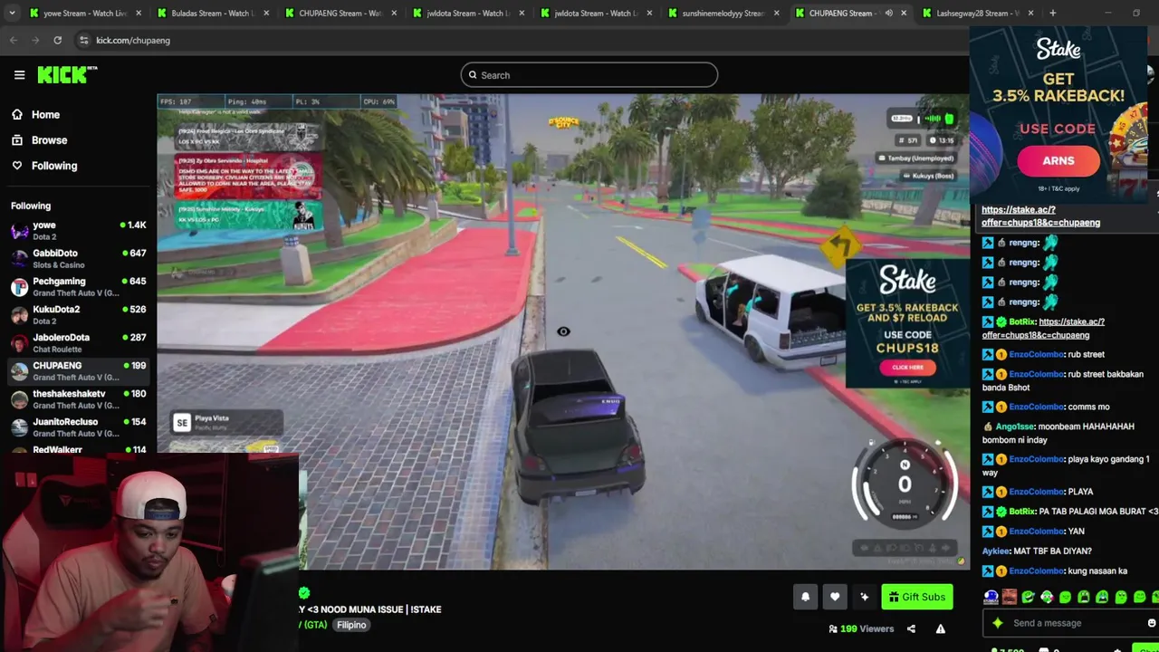Click the Ango1sse username in chat
Screen dimensions: 1159x652
pyautogui.click(x=1015, y=427)
